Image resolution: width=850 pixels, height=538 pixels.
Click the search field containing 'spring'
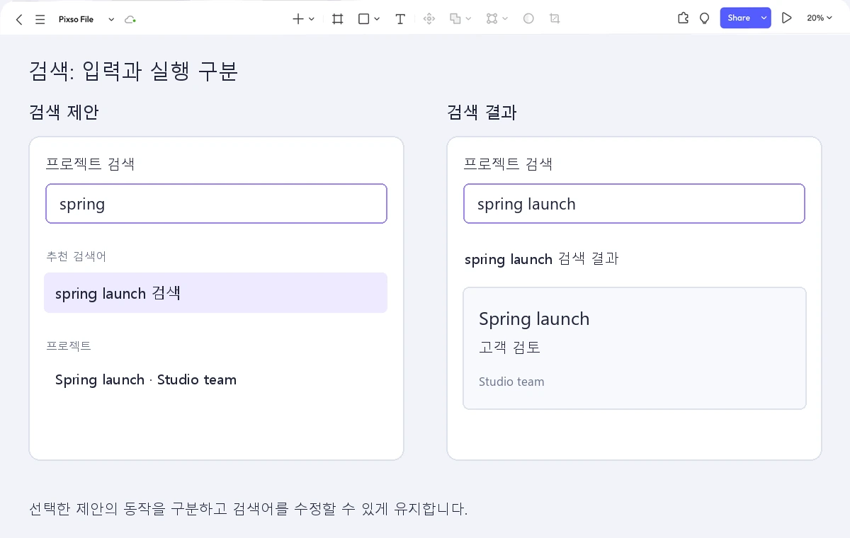[216, 204]
